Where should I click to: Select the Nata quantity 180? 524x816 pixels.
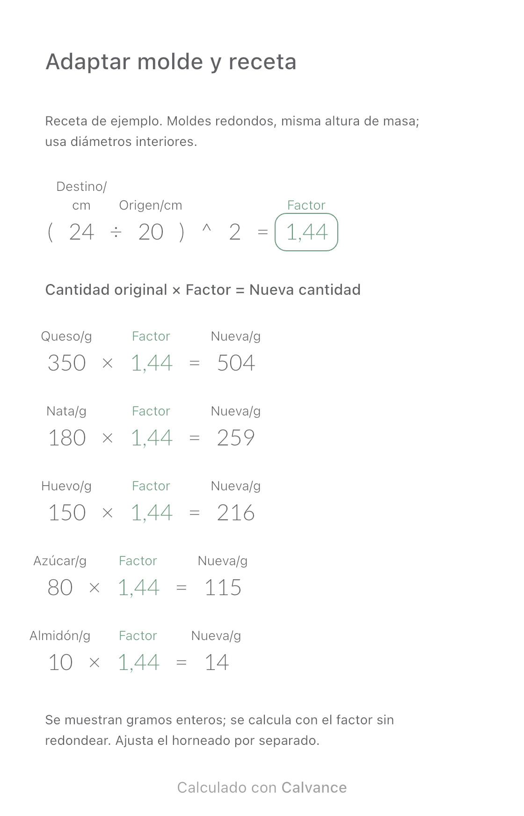67,438
